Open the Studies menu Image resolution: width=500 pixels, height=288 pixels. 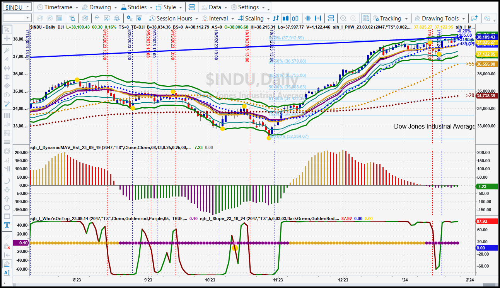pos(137,7)
